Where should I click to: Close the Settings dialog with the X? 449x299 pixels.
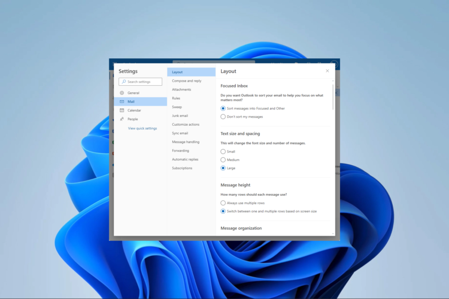tap(327, 71)
